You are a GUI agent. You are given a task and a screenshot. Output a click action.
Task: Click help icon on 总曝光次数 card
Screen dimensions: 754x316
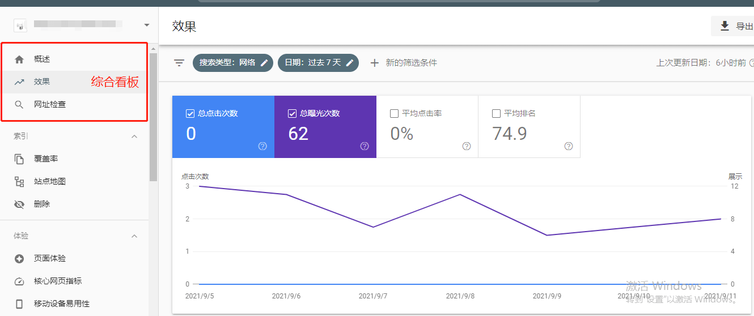(365, 146)
